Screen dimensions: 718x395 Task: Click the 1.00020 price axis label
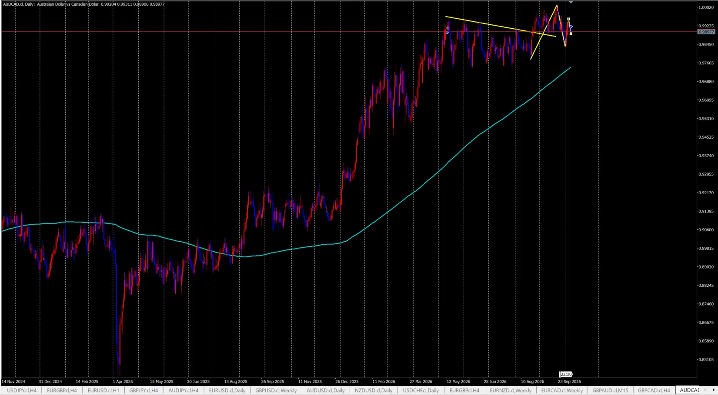[x=706, y=7]
